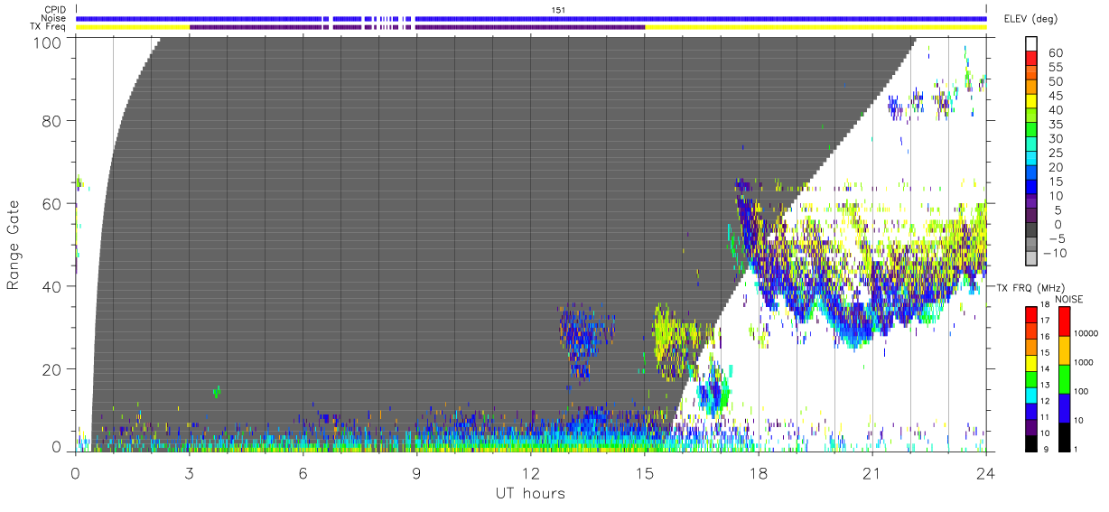Select the 'Noise' row label above the plot
Image resolution: width=1109 pixels, height=512 pixels.
pyautogui.click(x=55, y=18)
